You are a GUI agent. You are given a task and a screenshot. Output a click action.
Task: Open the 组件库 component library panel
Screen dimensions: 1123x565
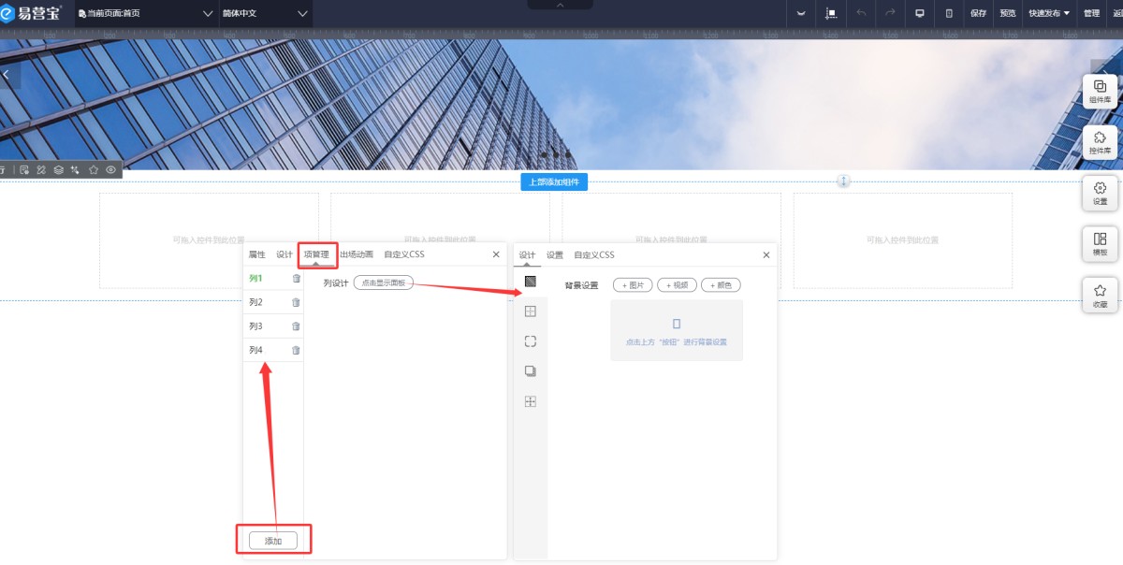click(1100, 91)
